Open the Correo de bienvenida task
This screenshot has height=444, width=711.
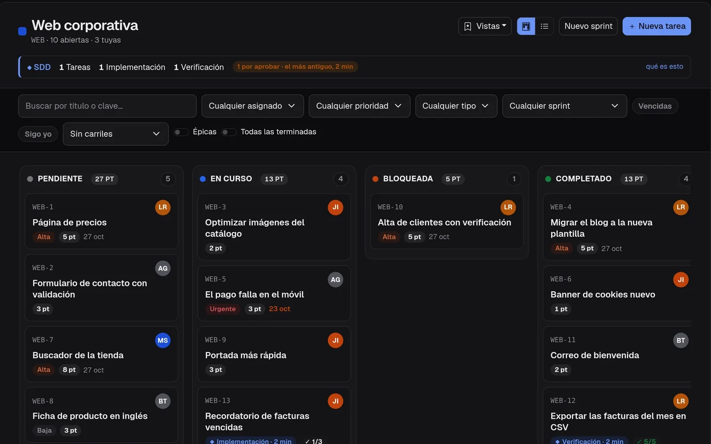(x=594, y=356)
